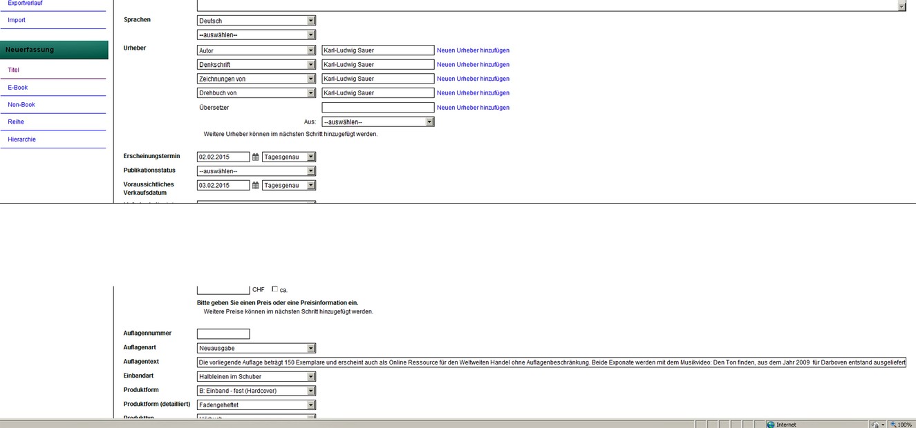Toggle the 'ca.' checkbox next to CHF
The width and height of the screenshot is (916, 428).
[274, 289]
